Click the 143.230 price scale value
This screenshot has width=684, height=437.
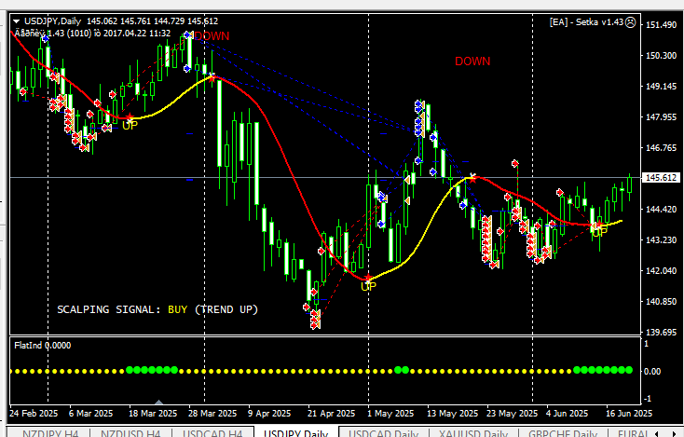click(661, 239)
